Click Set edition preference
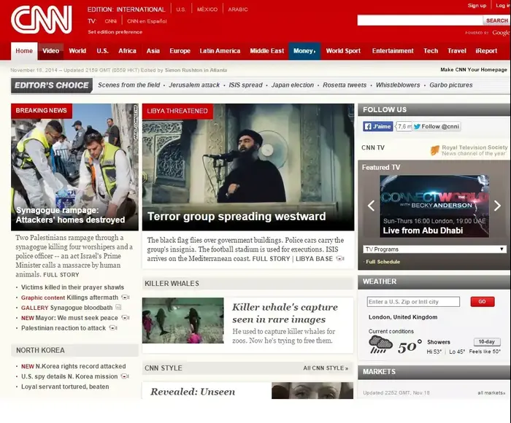The image size is (511, 423). (115, 32)
